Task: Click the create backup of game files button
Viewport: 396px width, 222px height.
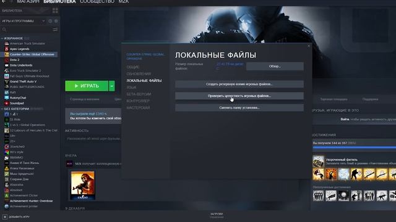Action: [x=239, y=84]
